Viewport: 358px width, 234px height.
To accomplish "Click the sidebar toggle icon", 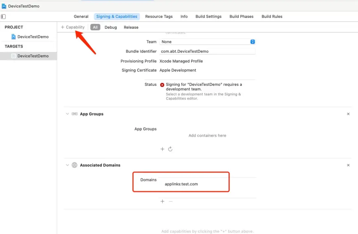I will [x=3, y=17].
